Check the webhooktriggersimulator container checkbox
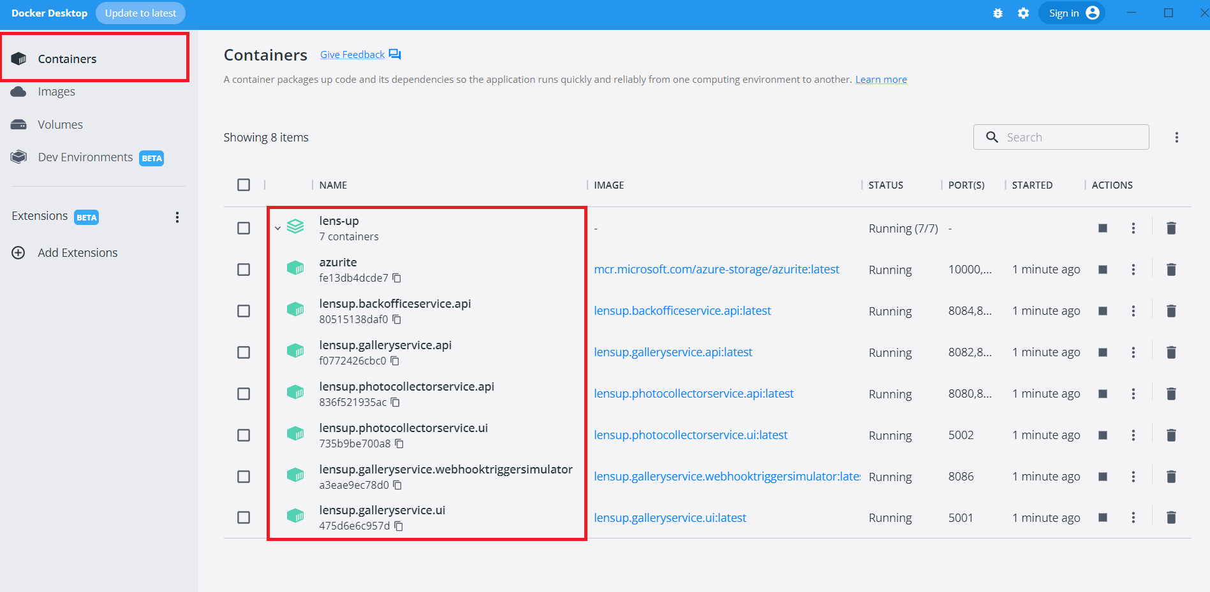This screenshot has width=1210, height=592. pos(244,477)
